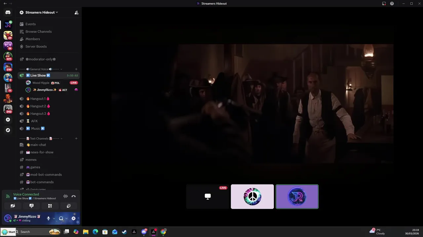Click the green connection signal icon
423x237 pixels.
coord(8,196)
